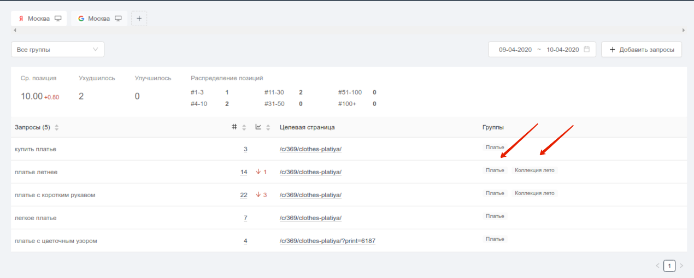The width and height of the screenshot is (694, 278).
Task: Expand the Все группы dropdown
Action: click(57, 50)
